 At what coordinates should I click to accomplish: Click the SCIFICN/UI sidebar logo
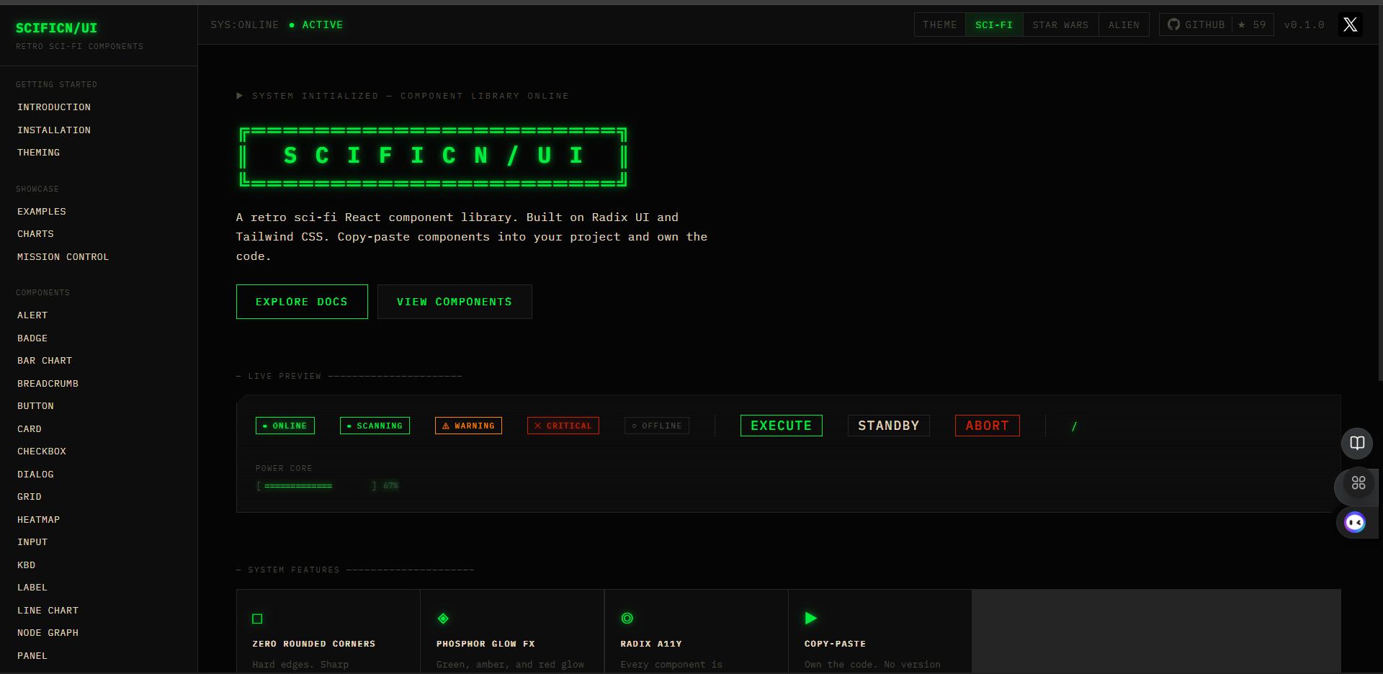57,28
